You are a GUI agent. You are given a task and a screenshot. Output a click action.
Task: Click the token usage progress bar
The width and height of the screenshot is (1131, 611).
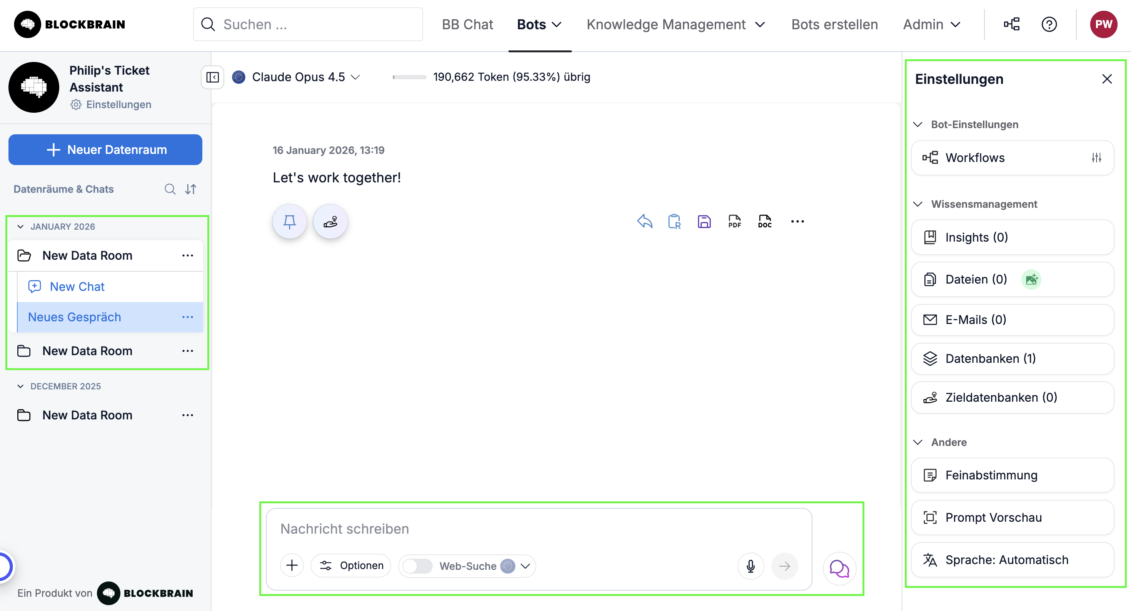tap(409, 77)
